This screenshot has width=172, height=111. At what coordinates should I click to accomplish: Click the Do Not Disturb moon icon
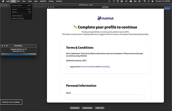pyautogui.click(x=109, y=1)
